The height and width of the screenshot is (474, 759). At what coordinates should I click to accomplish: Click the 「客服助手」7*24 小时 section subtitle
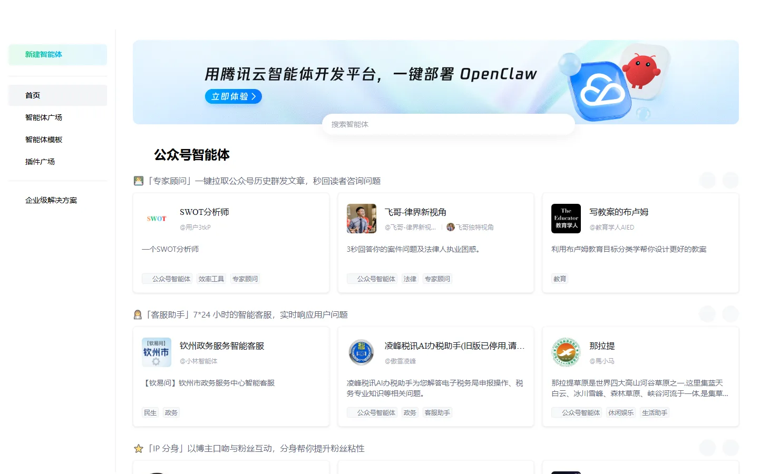click(247, 314)
